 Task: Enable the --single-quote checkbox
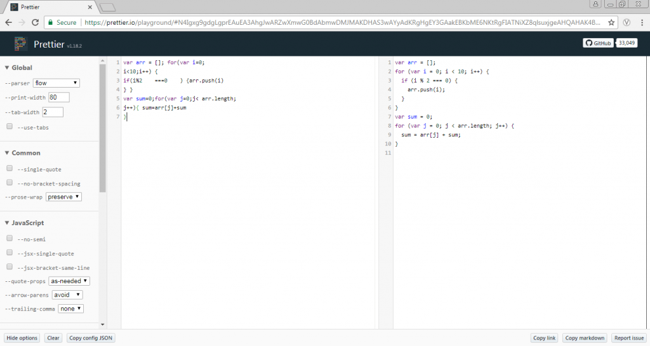10,168
